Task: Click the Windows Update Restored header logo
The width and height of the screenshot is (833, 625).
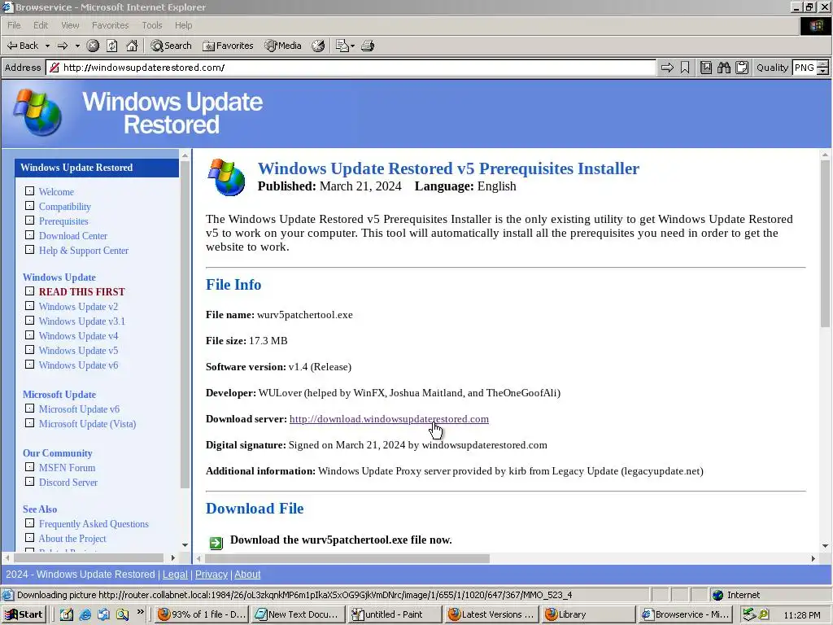Action: tap(139, 112)
